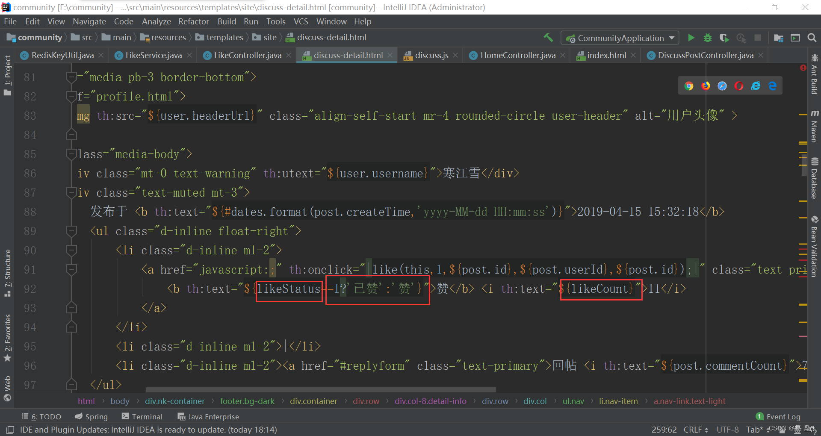Open the Terminal tool window
This screenshot has width=821, height=436.
coord(142,417)
